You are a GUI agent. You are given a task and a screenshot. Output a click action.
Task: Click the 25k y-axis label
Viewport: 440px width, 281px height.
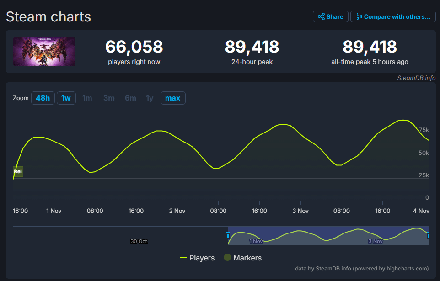424,175
